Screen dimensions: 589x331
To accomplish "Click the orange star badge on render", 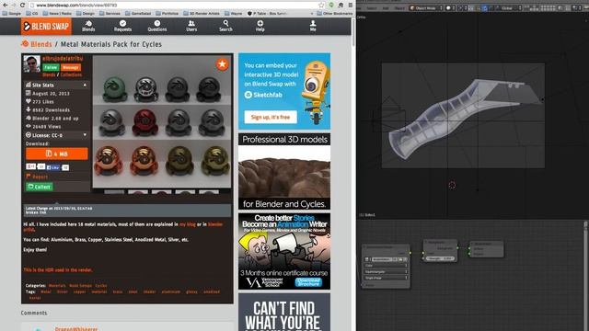I will pos(222,64).
